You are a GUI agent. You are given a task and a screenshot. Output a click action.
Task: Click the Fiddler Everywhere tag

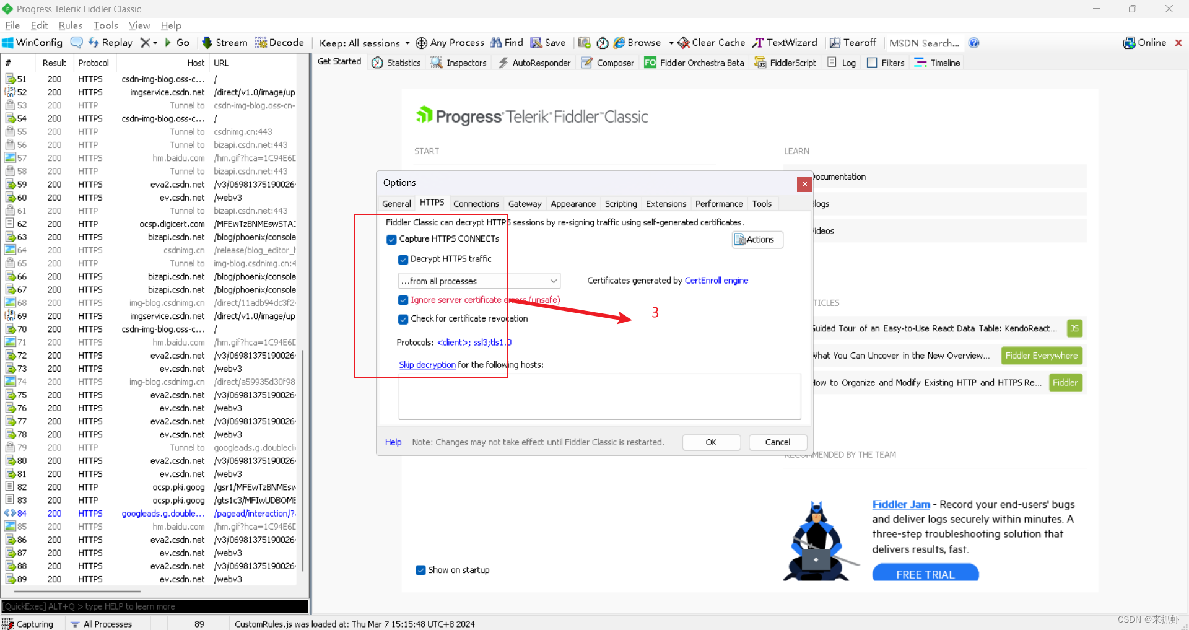[x=1041, y=356]
